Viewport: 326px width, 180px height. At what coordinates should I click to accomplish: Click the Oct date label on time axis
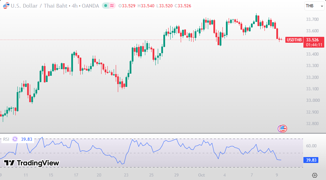pos(202,175)
